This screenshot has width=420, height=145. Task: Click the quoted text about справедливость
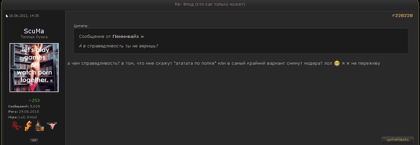(118, 46)
